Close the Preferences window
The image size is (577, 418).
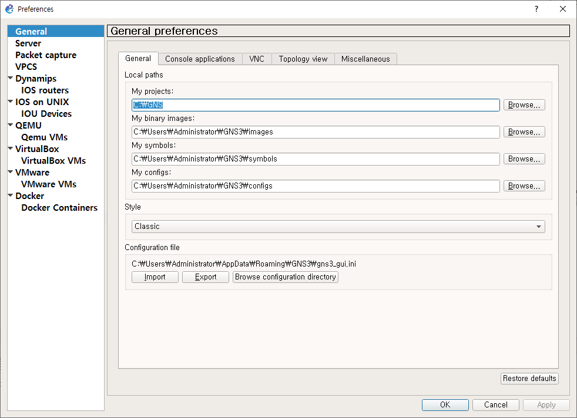[563, 9]
